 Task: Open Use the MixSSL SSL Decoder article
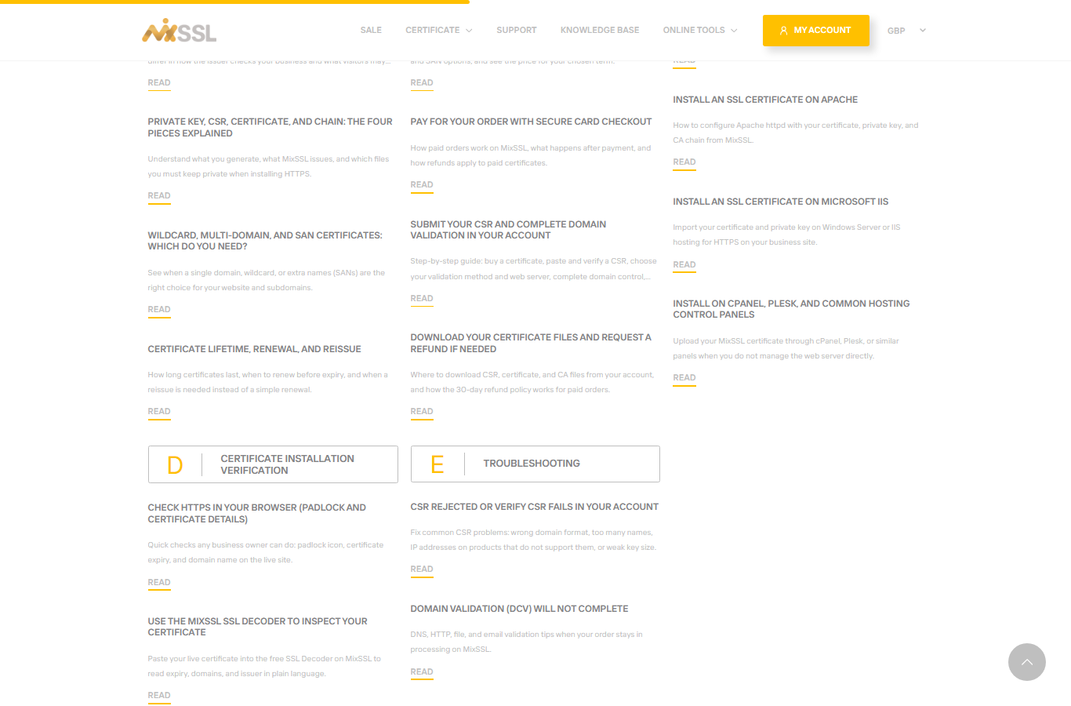[257, 627]
